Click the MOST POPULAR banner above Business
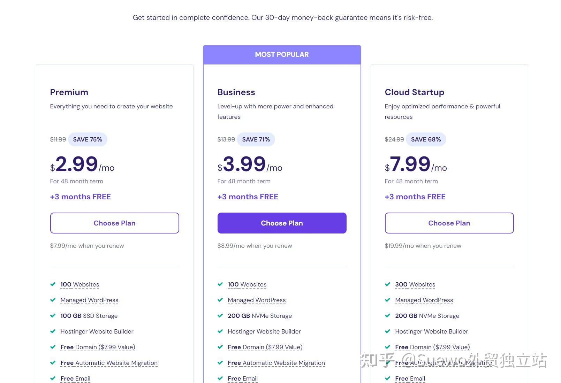This screenshot has width=561, height=383. click(281, 54)
